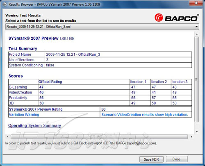Click the vertical scrollbar thumb
205x166 pixels.
197,80
